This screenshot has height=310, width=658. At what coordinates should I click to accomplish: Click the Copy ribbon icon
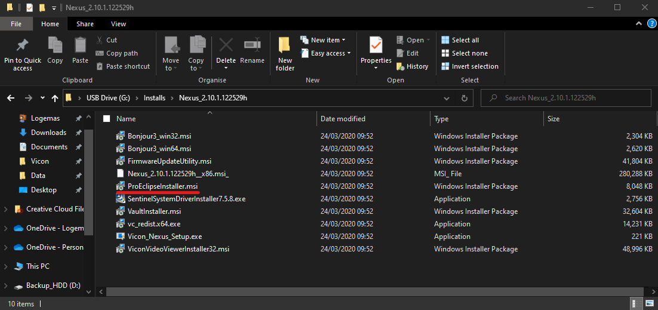pos(55,45)
